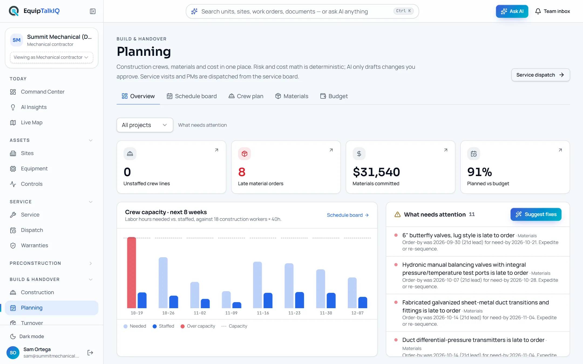Go to Sites in the Assets section

coord(51,153)
